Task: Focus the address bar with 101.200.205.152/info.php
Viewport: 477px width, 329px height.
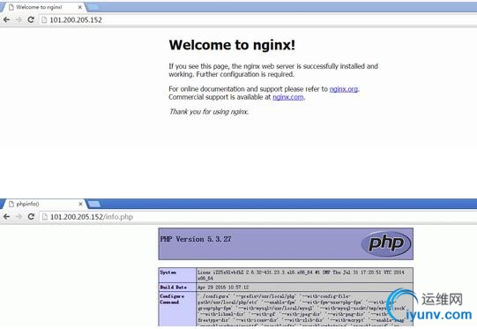Action: (258, 217)
